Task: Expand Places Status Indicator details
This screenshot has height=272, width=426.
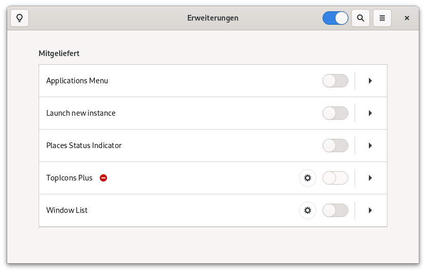Action: (x=370, y=146)
